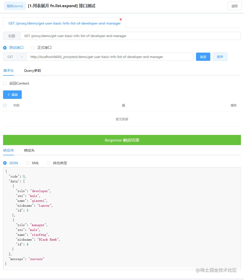Toggle the select-all checkbox in fields table
The width and height of the screenshot is (244, 280).
(x=4, y=105)
